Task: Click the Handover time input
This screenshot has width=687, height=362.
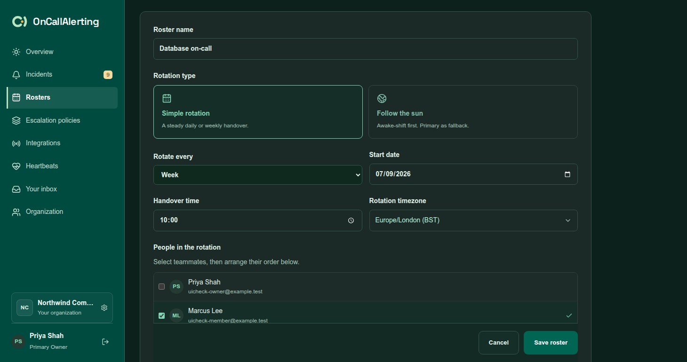Action: 258,220
